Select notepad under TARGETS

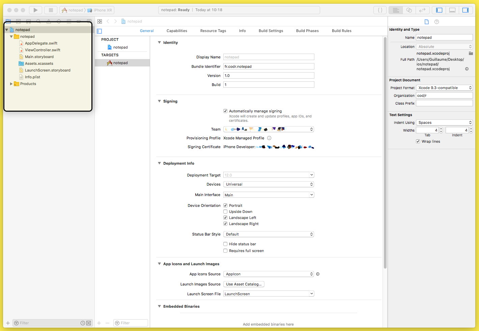coord(122,63)
